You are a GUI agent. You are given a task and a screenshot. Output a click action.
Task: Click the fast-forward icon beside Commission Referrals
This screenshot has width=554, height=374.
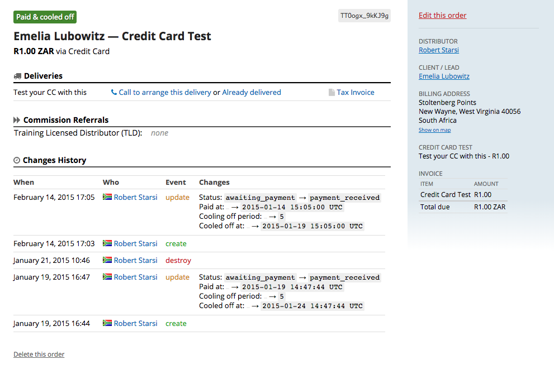coord(17,120)
